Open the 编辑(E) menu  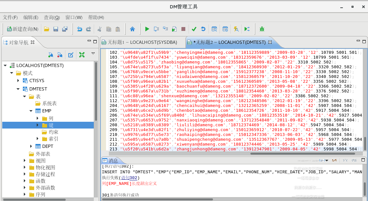click(31, 17)
